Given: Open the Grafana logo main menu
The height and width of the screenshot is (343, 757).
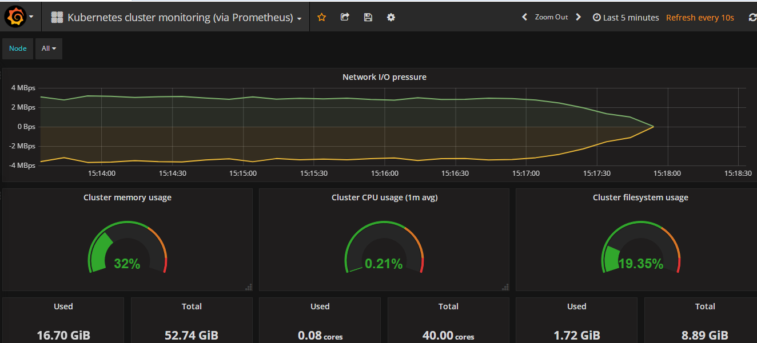Looking at the screenshot, I should pyautogui.click(x=19, y=17).
